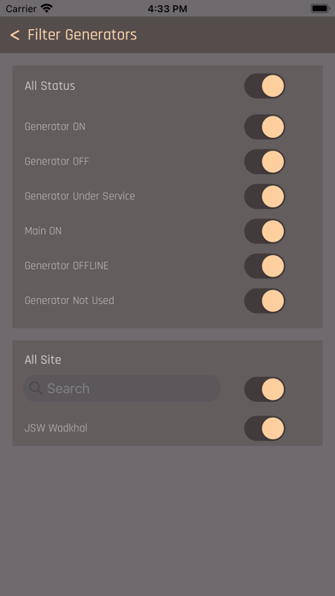
Task: Toggle the All Status switch
Action: 264,86
